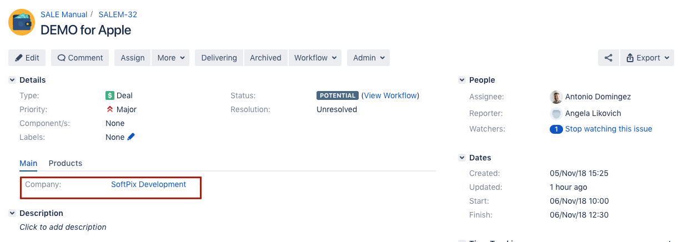Collapse the Dates section
Image resolution: width=678 pixels, height=242 pixels.
tap(461, 158)
